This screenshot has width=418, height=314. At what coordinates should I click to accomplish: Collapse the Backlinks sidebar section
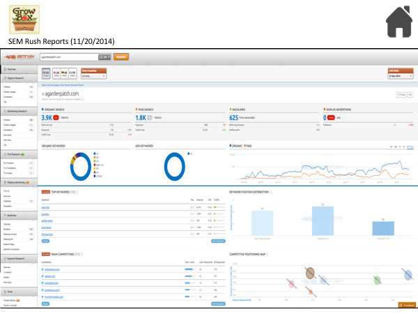[19, 215]
